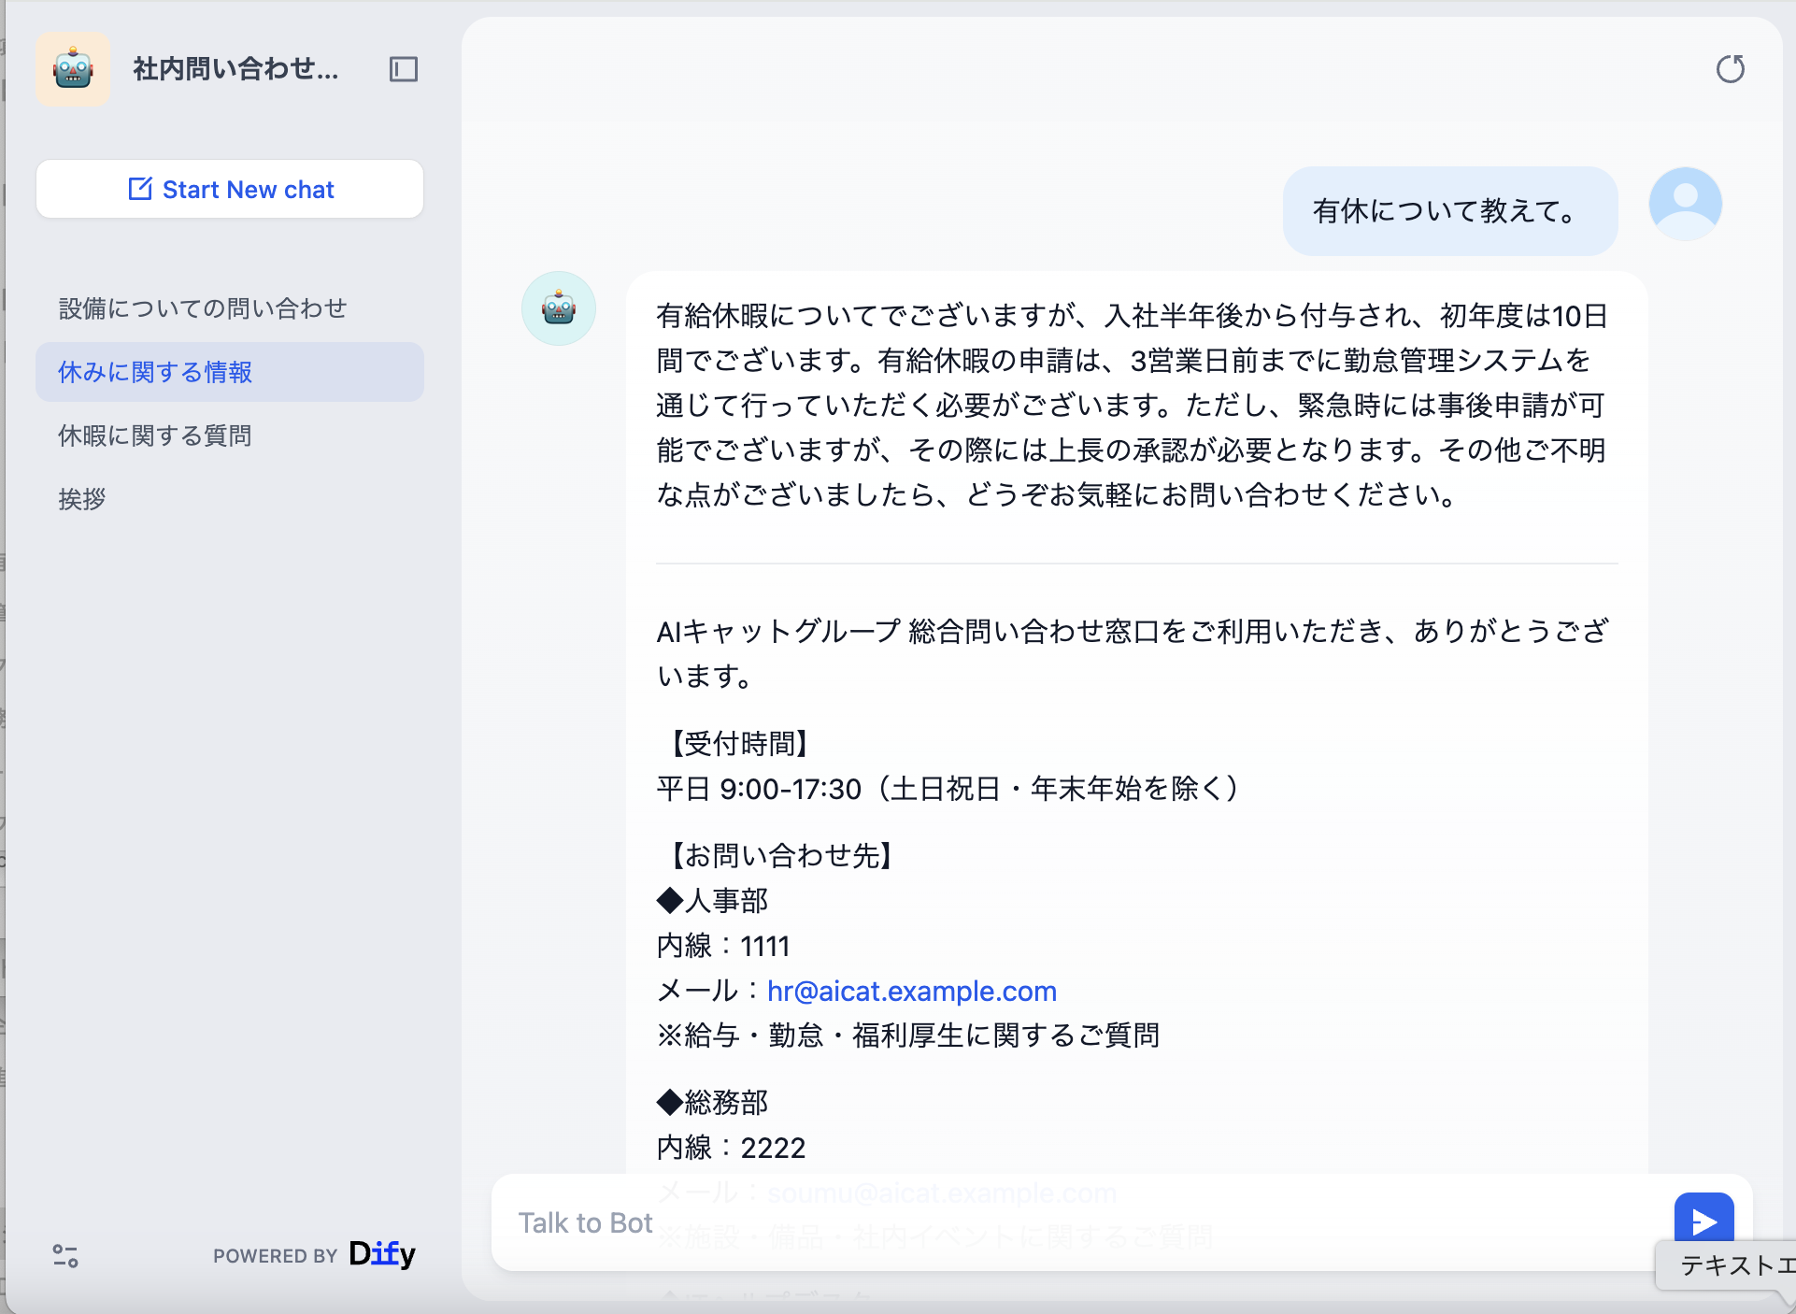Click the user avatar beside the question
The image size is (1796, 1314).
click(x=1685, y=204)
